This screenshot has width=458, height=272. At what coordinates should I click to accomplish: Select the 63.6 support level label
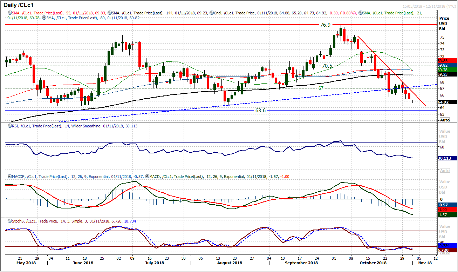coord(260,111)
